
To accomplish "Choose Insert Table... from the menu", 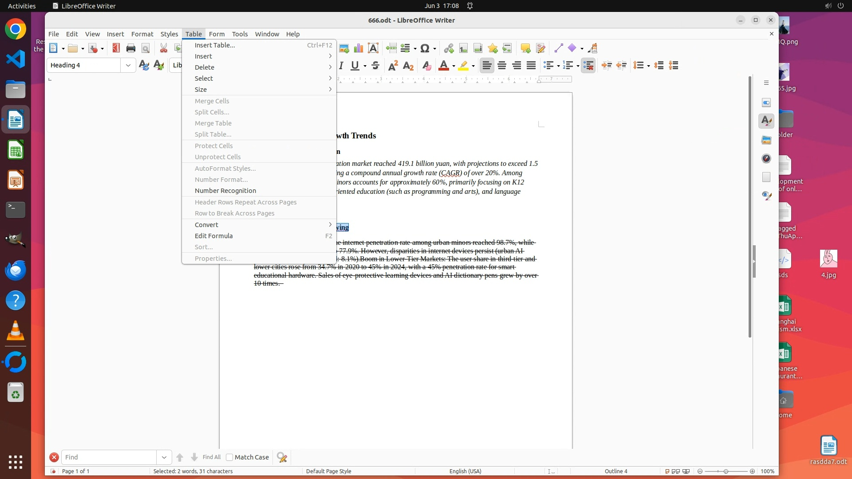I will [x=215, y=45].
